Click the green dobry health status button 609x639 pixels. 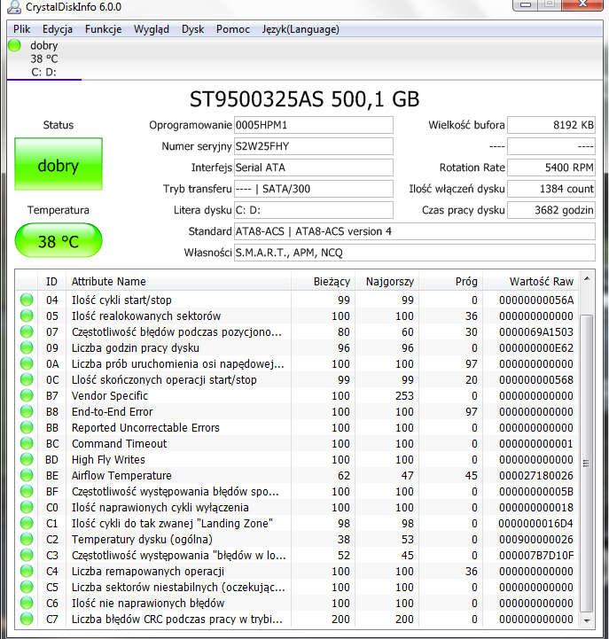tap(59, 164)
